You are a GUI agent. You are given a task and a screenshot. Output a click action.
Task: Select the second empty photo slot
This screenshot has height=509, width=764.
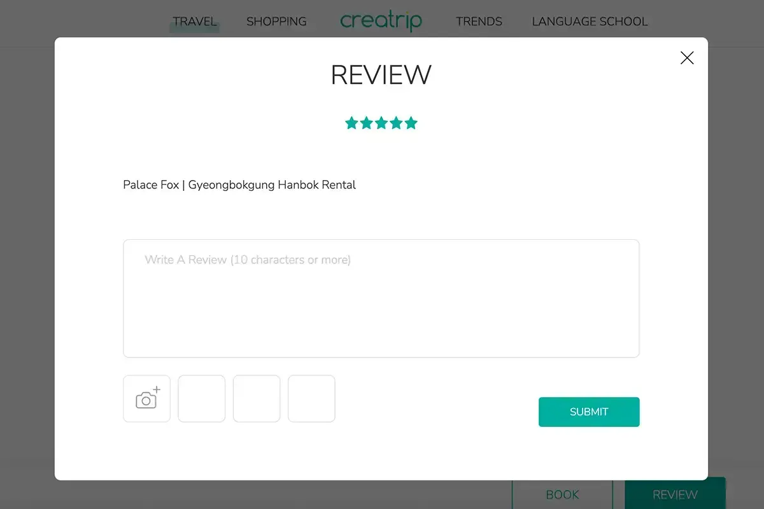[257, 398]
